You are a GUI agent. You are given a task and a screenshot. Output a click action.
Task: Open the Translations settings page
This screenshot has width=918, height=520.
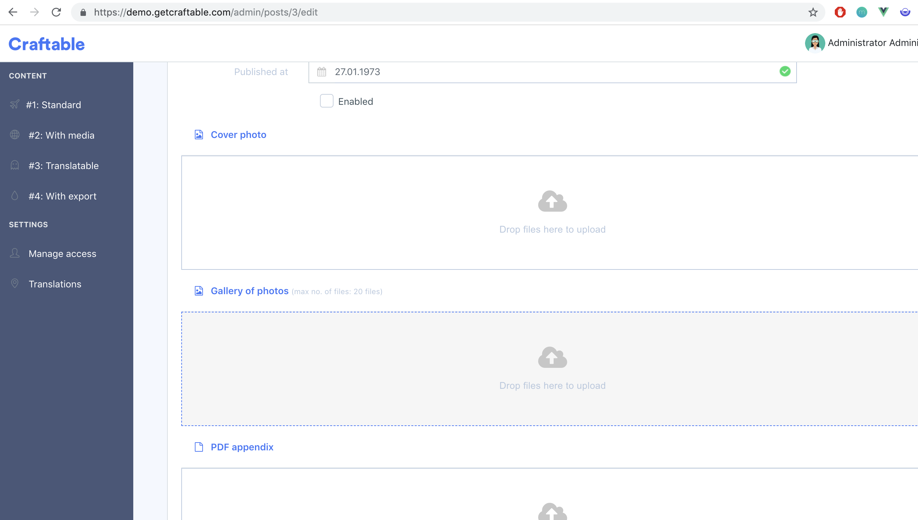55,284
